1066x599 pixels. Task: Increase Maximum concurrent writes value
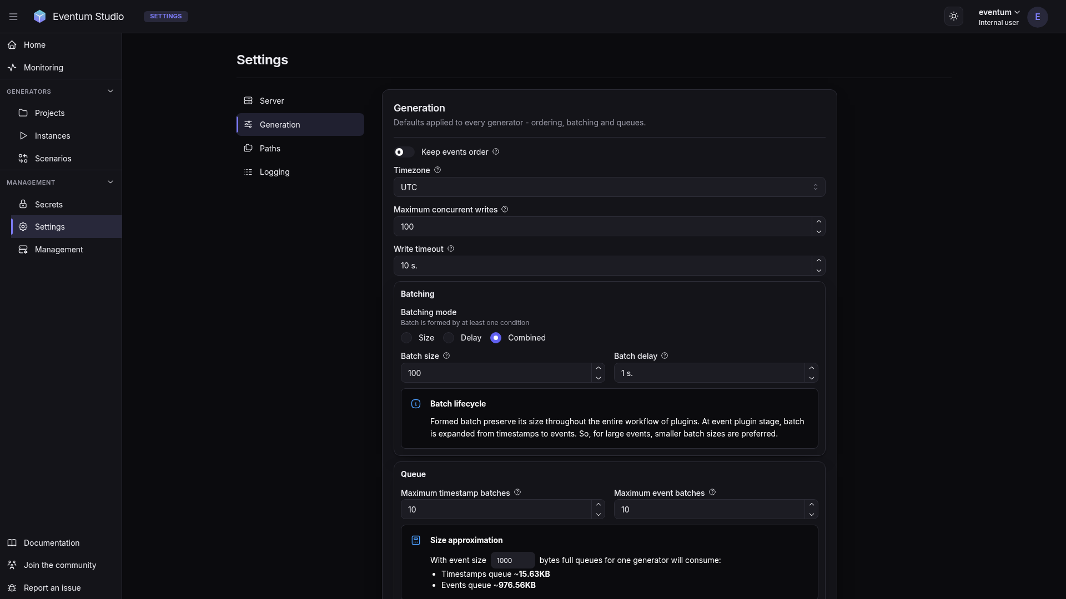click(x=818, y=222)
